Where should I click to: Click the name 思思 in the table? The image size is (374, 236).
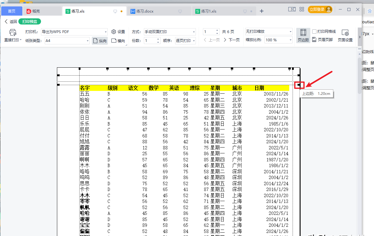(x=85, y=184)
